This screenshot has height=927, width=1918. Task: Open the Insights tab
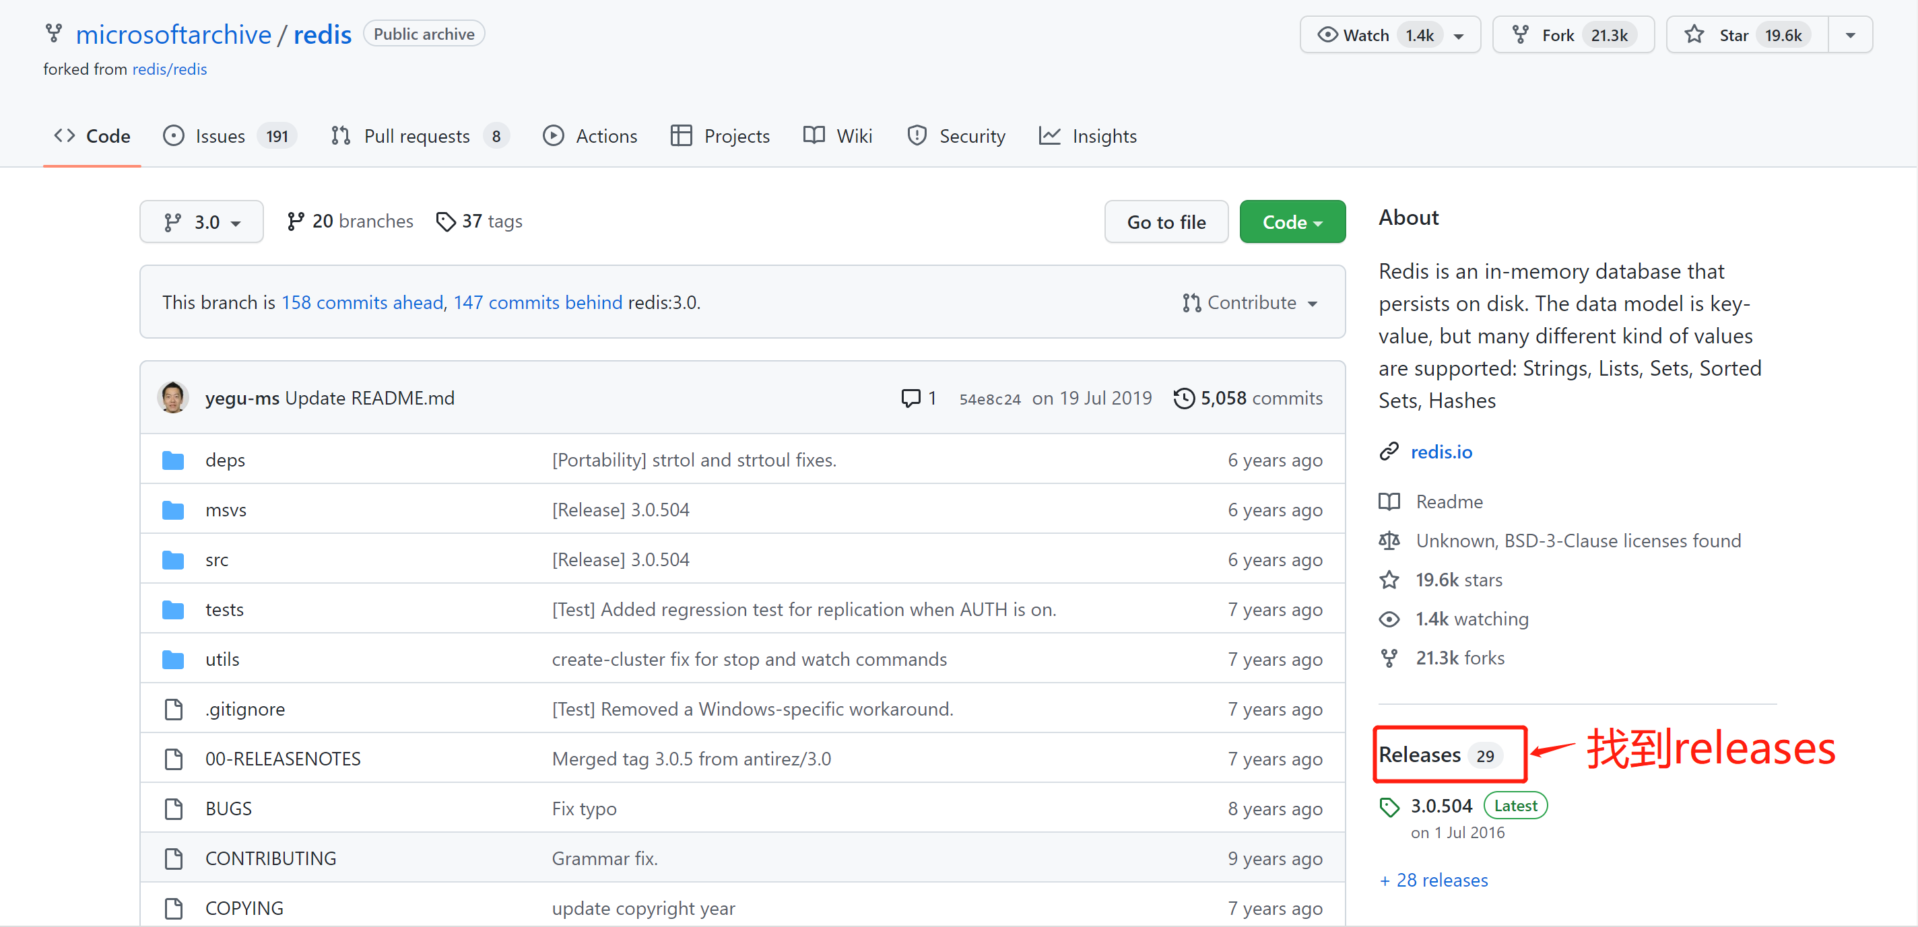[x=1088, y=136]
